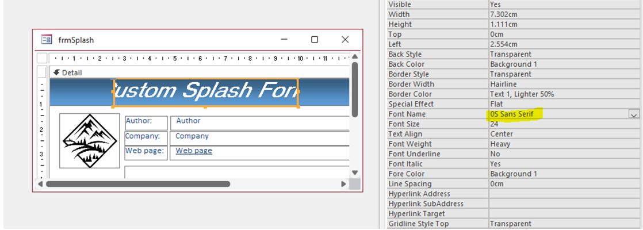
Task: Select the Font Italic property label
Action: tap(407, 164)
